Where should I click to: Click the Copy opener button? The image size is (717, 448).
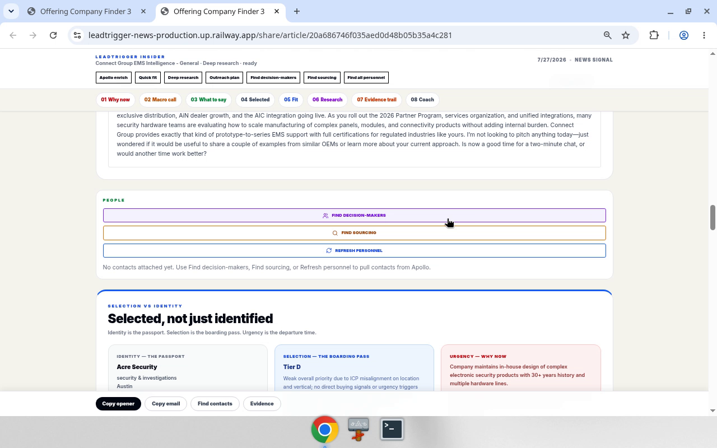(x=118, y=404)
